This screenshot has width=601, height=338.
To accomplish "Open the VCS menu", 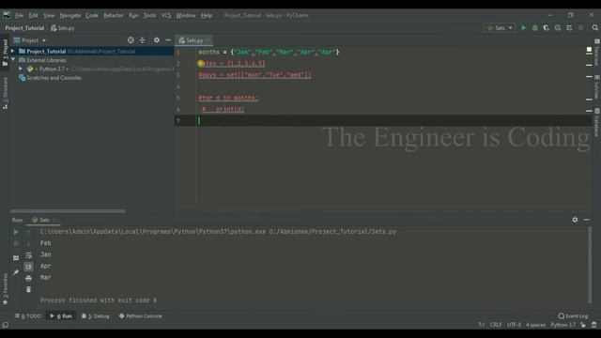I will [x=166, y=15].
